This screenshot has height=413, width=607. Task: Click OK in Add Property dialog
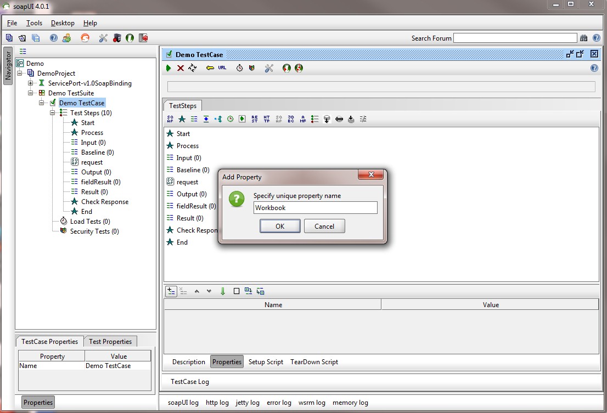click(x=280, y=226)
